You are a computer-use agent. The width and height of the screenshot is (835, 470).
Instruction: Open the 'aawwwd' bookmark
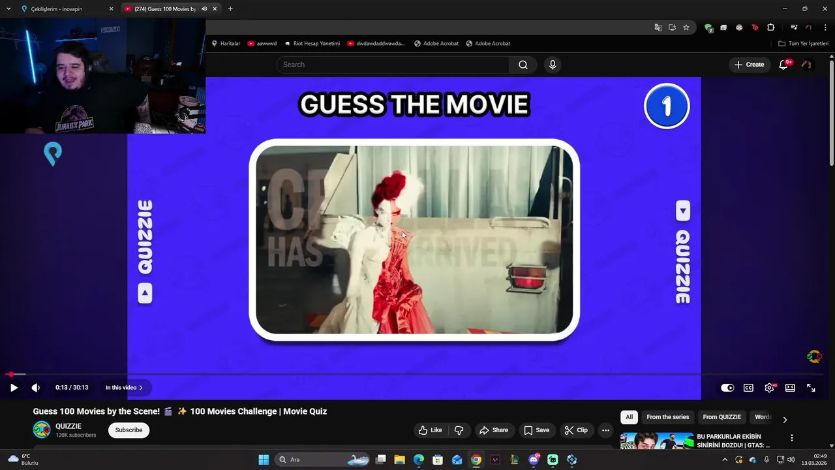point(262,44)
